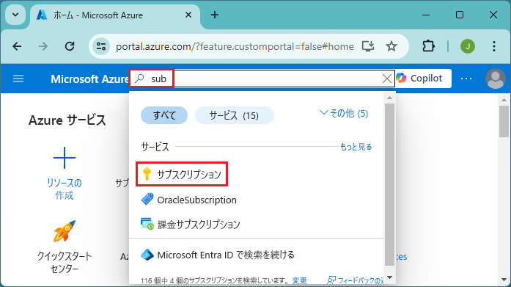
Task: Close the ホーム - Microsoft Azure tab
Action: 188,15
